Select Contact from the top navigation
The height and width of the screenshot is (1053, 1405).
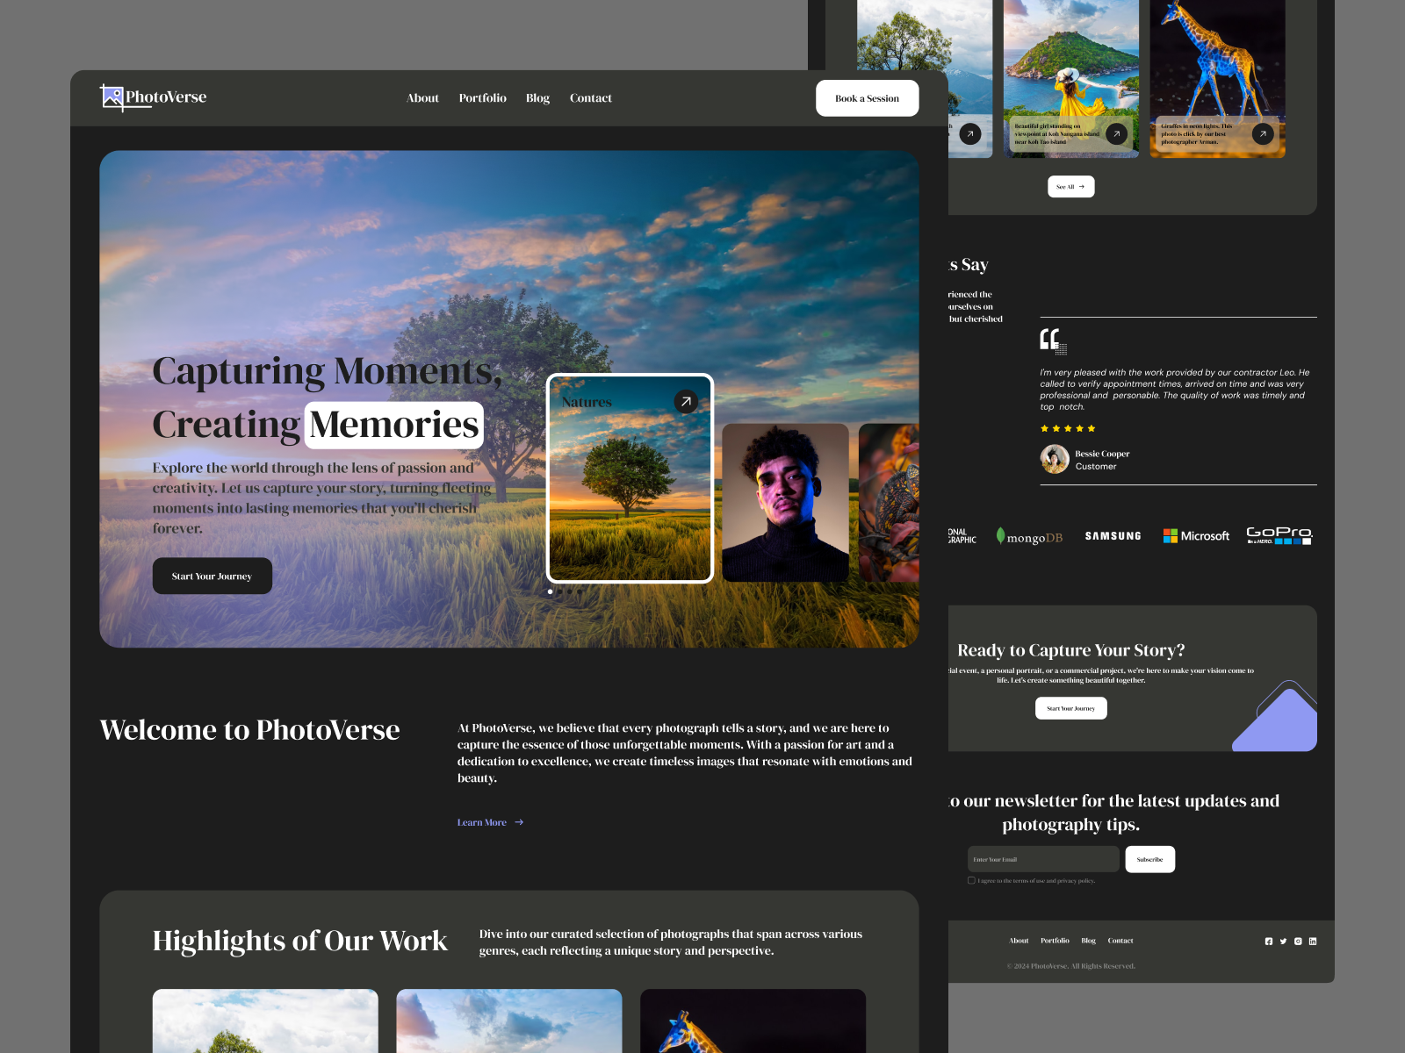click(x=591, y=98)
